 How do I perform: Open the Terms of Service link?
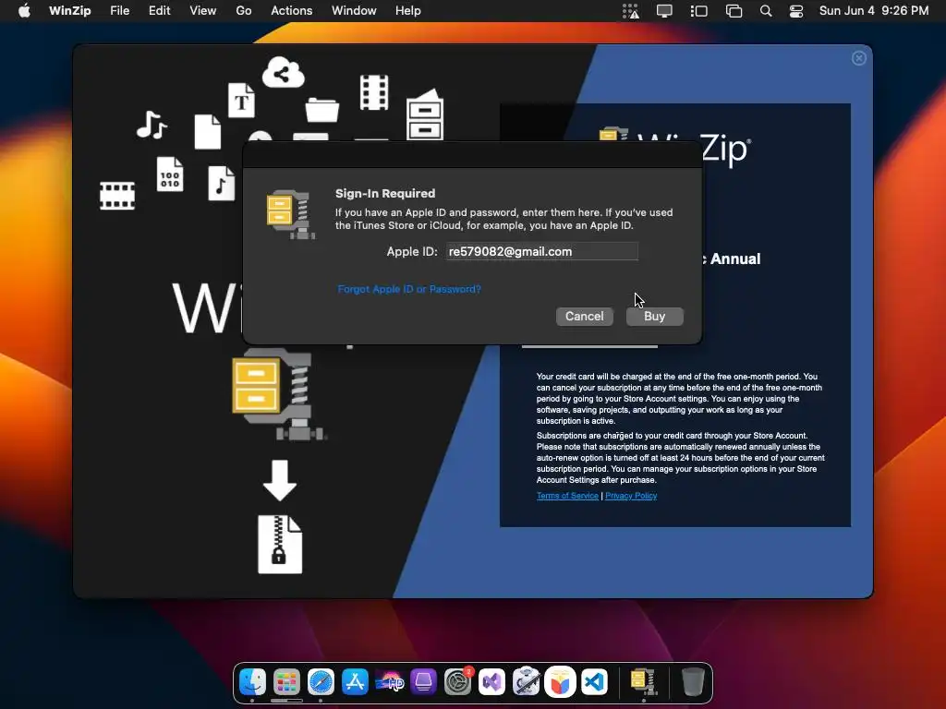567,496
